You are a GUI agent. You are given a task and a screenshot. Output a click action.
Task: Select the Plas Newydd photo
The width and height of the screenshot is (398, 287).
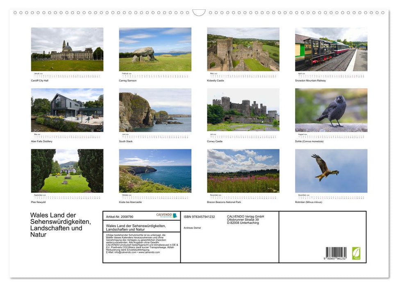pos(67,171)
